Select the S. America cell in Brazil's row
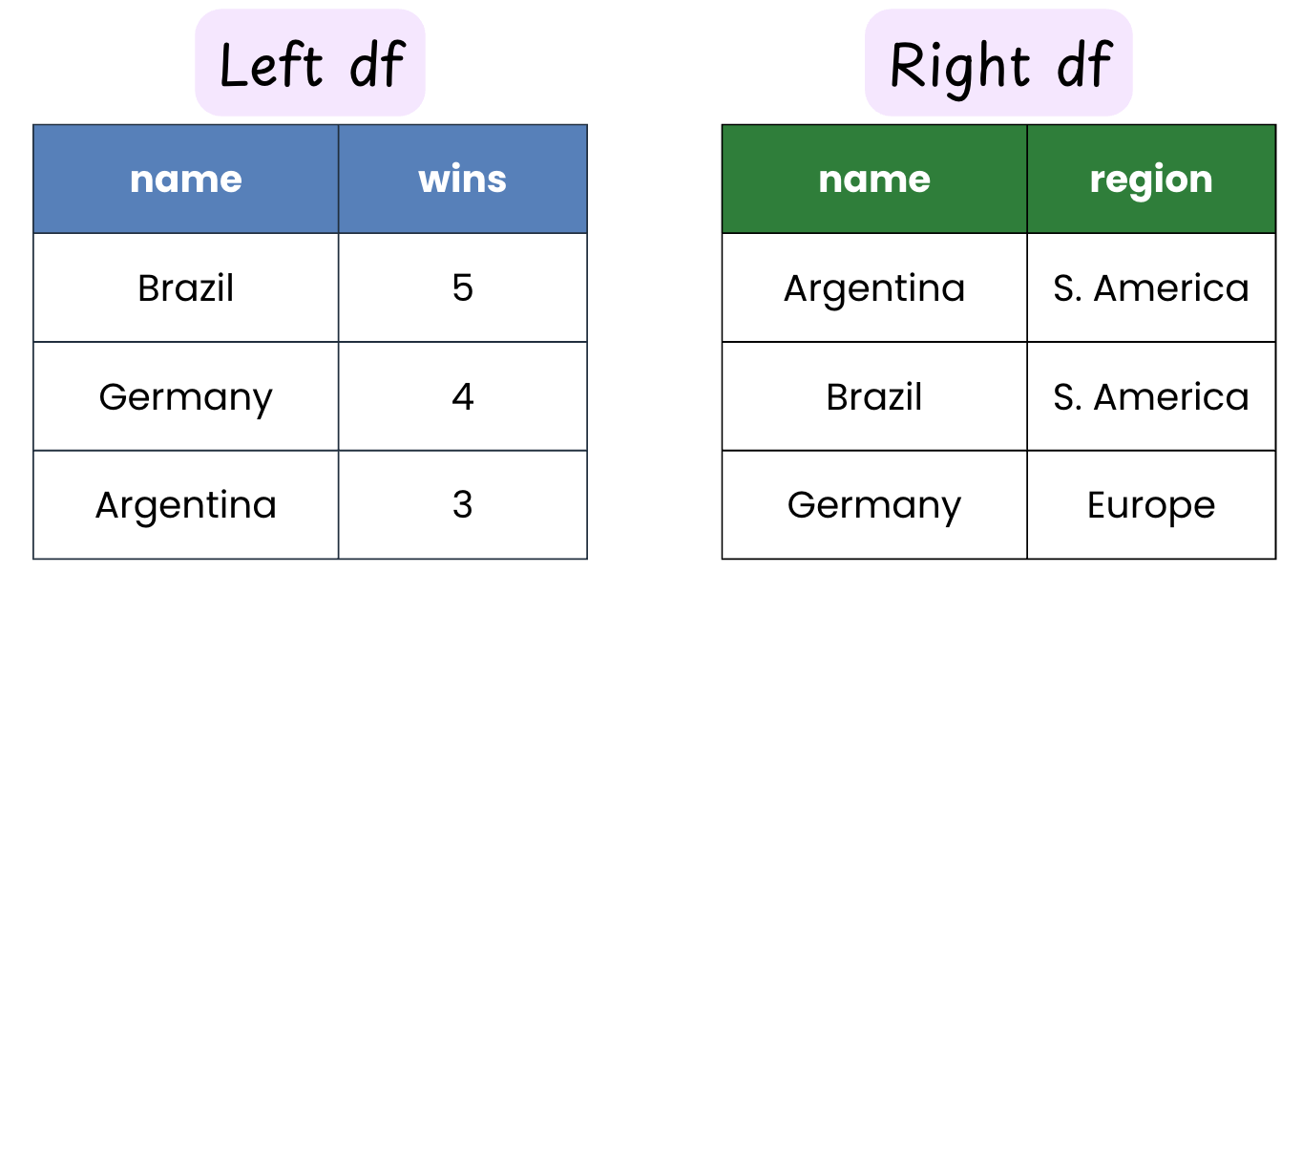 tap(1151, 396)
